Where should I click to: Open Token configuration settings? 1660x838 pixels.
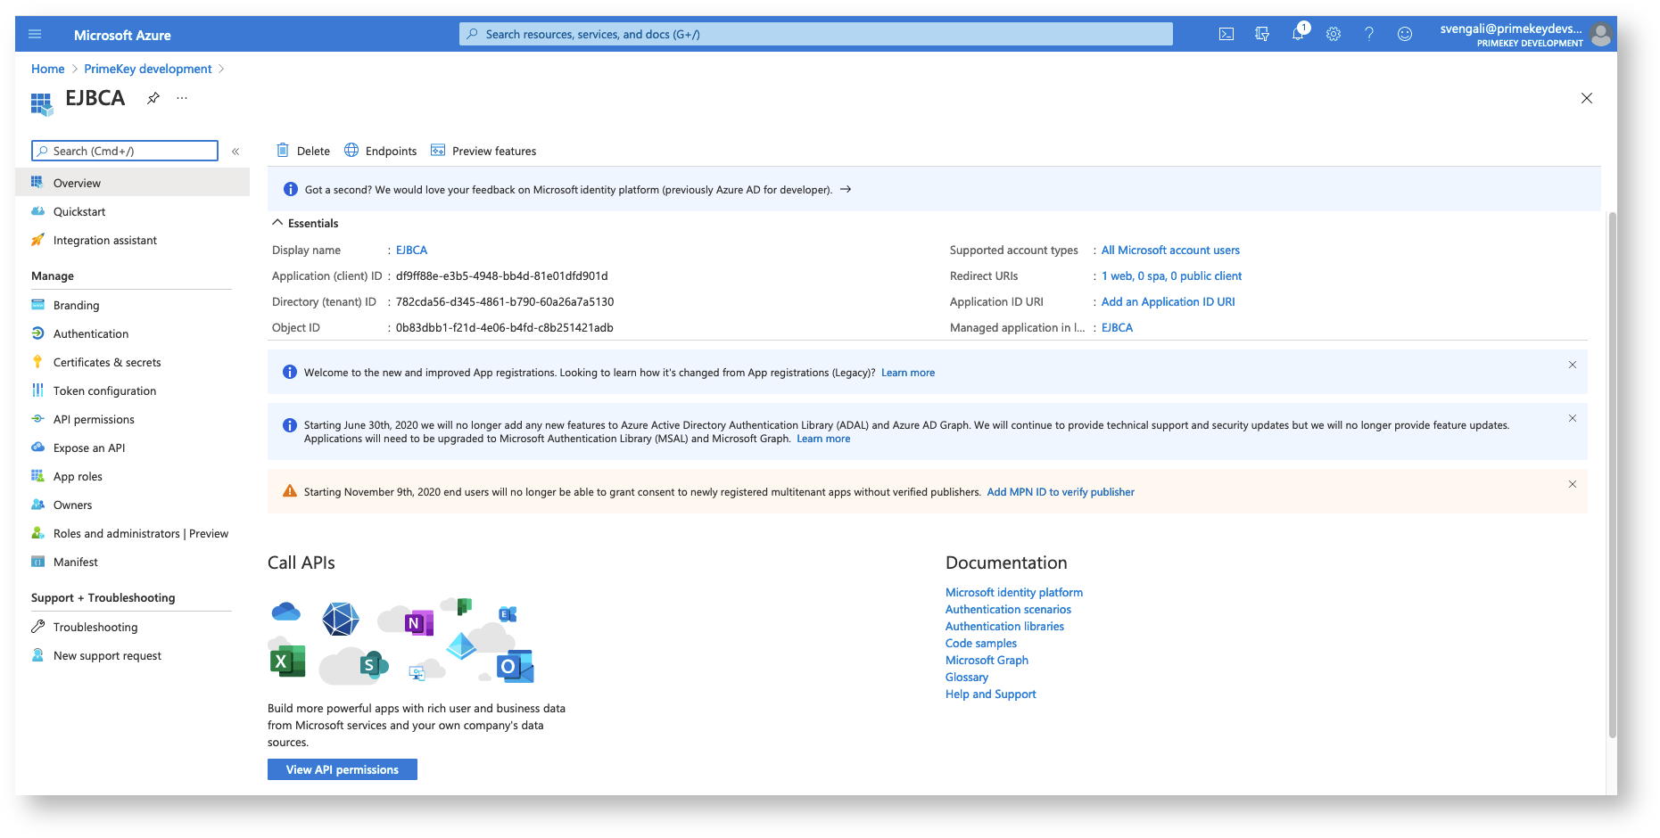click(x=104, y=390)
